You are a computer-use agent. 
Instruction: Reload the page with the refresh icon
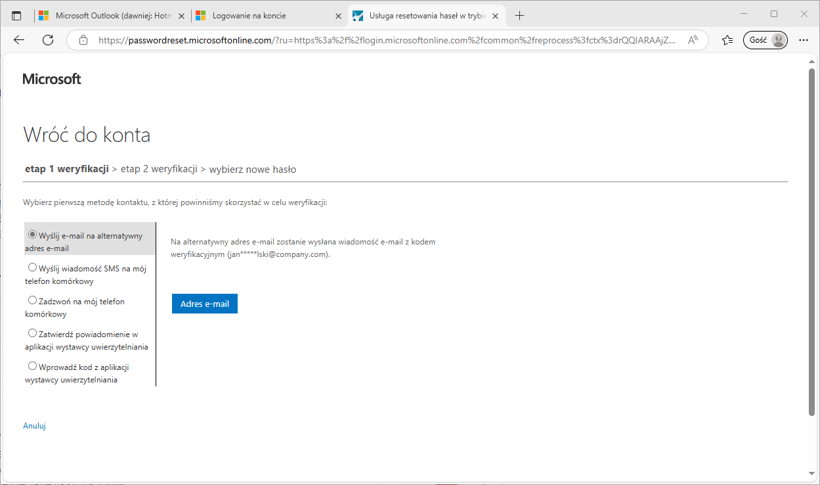point(47,40)
